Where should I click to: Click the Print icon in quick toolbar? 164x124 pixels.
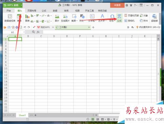[17, 27]
